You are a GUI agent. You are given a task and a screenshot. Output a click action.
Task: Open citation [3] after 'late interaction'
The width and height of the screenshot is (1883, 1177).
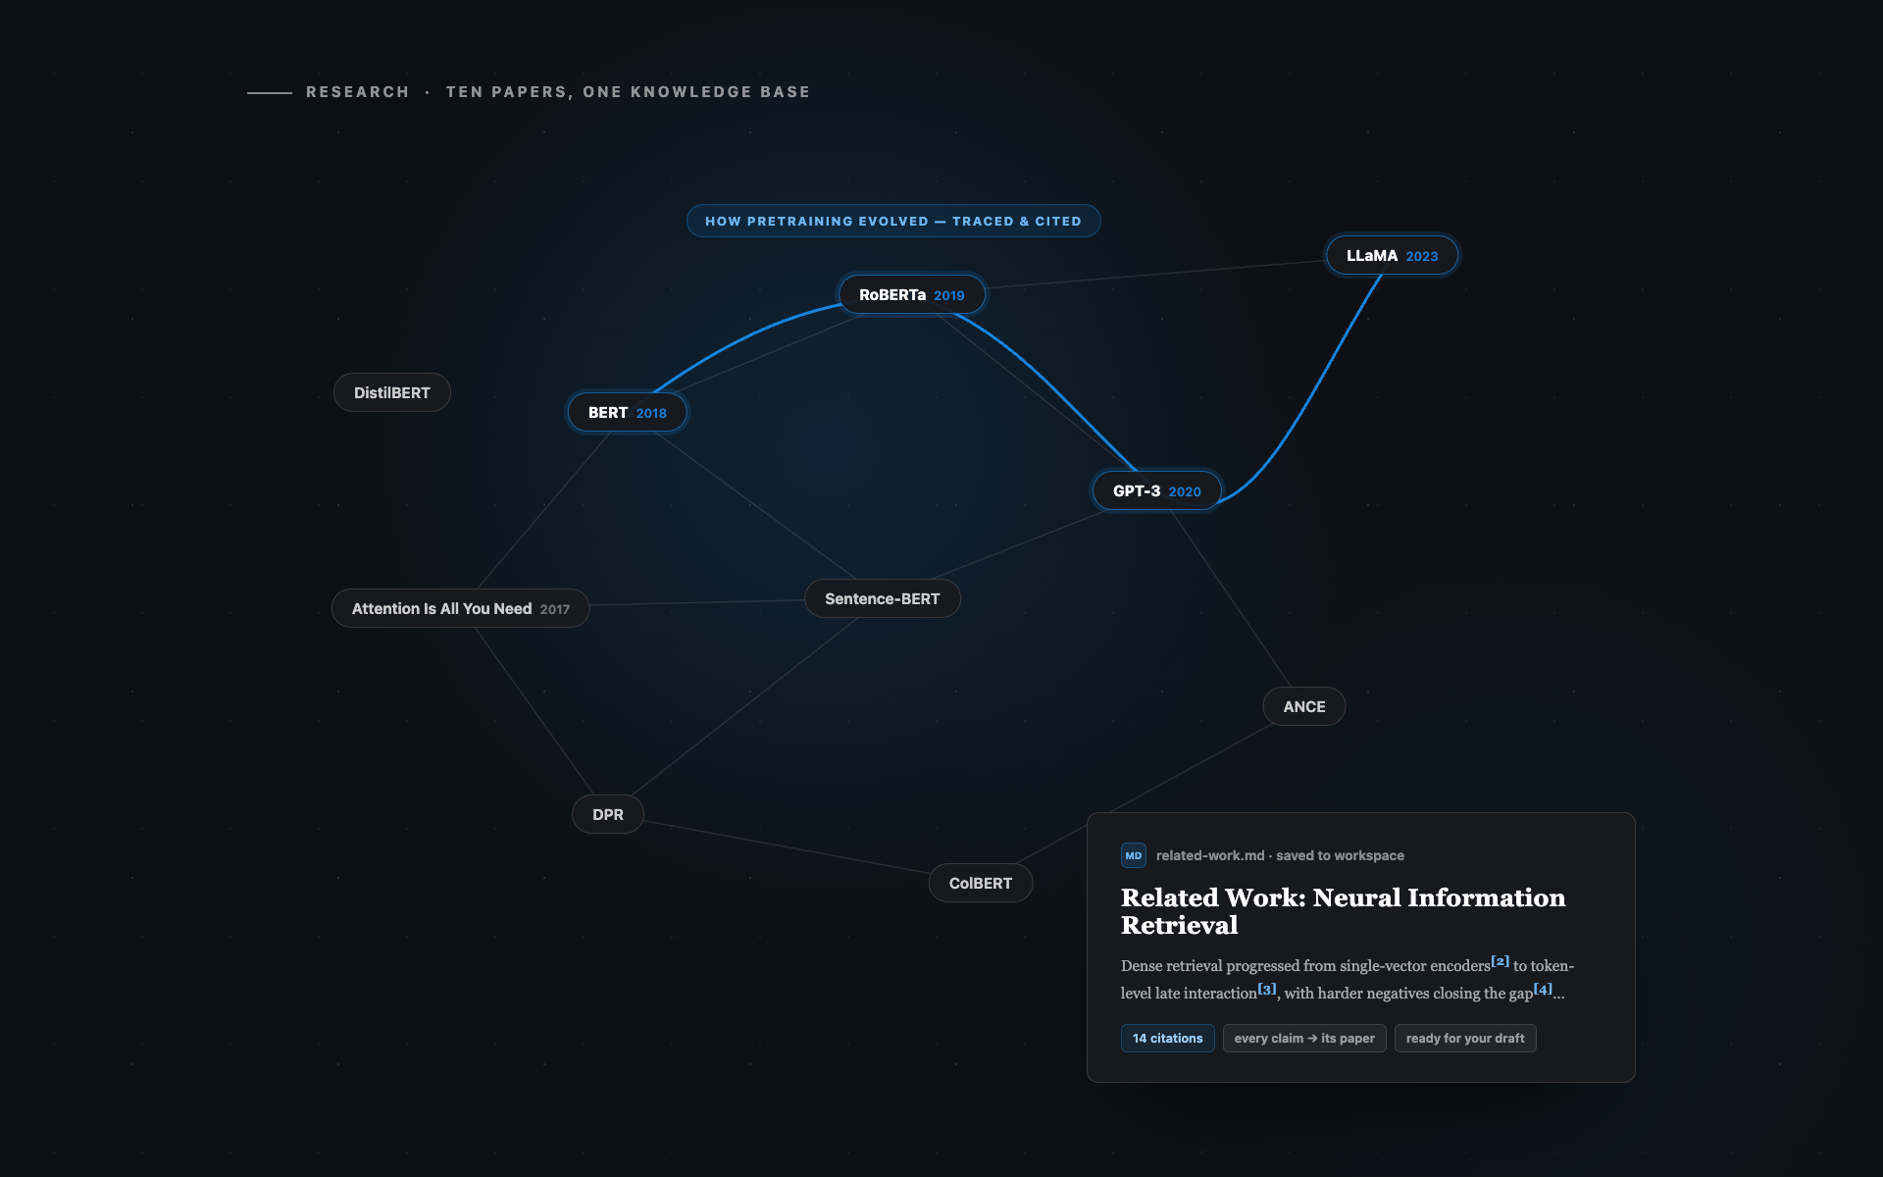[1267, 989]
